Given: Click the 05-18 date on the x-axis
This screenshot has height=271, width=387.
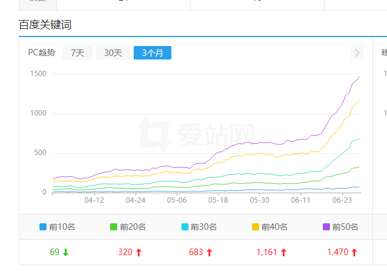Looking at the screenshot, I should click(218, 200).
